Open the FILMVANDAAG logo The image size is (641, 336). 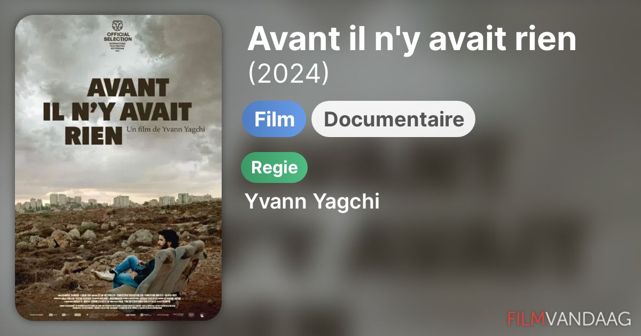(569, 318)
